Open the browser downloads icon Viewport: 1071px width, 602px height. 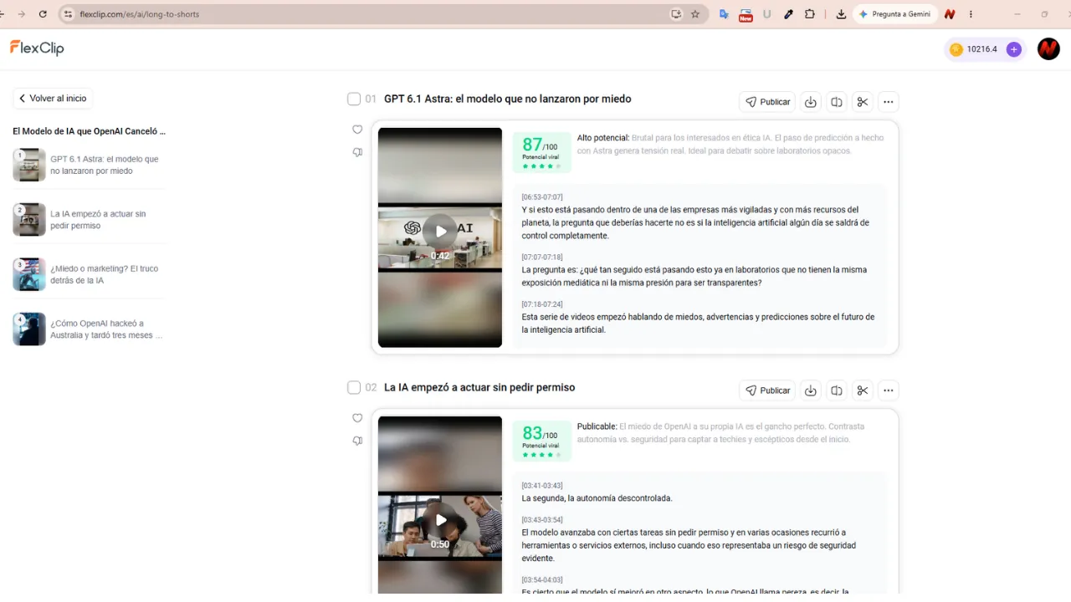[x=841, y=14]
